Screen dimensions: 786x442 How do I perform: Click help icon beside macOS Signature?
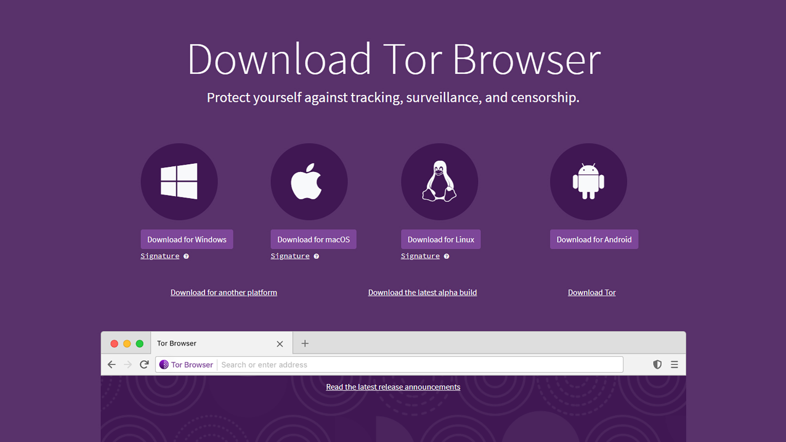point(316,256)
